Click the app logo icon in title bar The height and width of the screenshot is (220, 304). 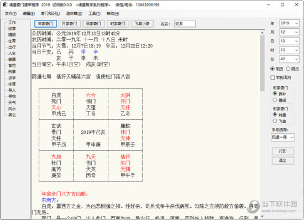coord(4,4)
